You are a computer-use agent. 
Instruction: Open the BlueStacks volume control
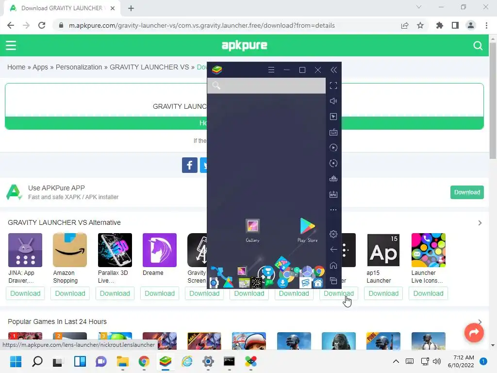(x=333, y=101)
